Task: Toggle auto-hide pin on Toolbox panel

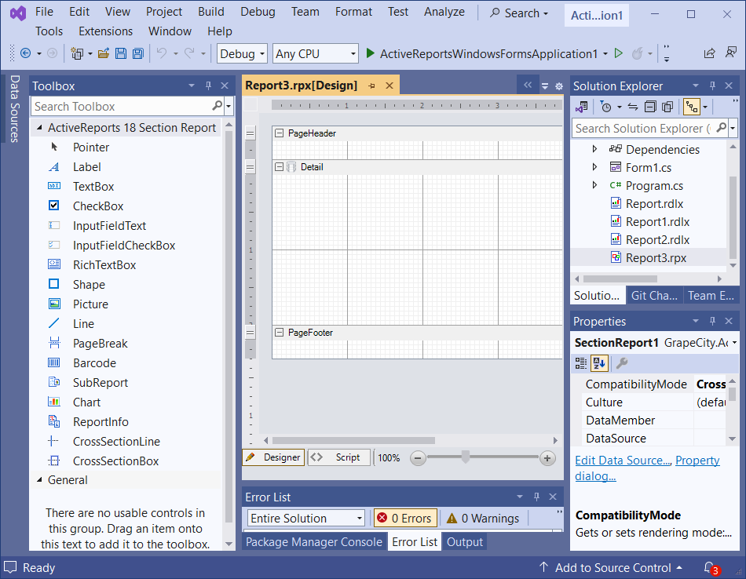Action: tap(208, 86)
